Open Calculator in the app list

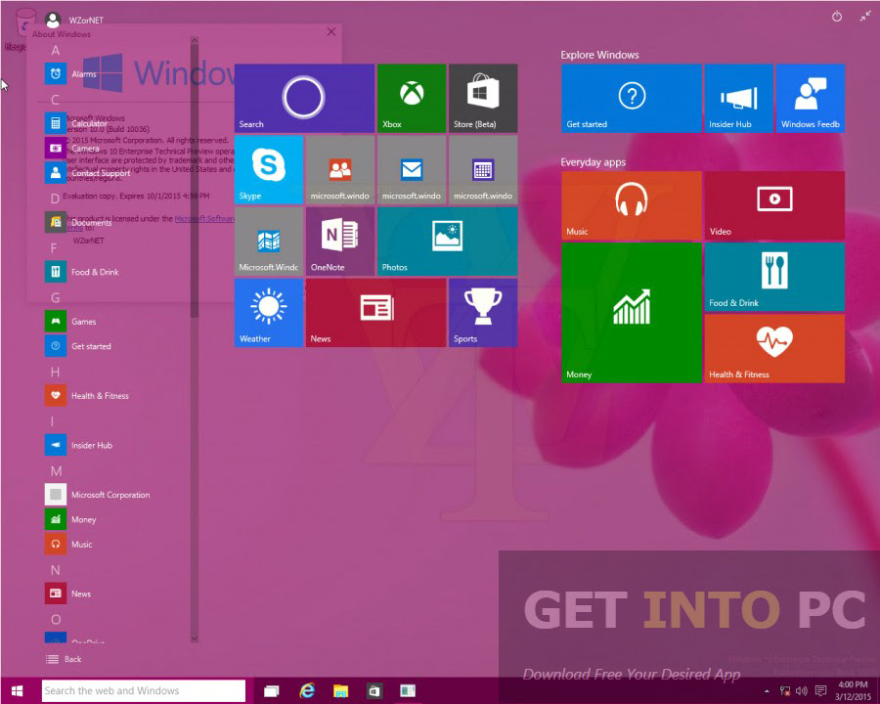coord(75,123)
